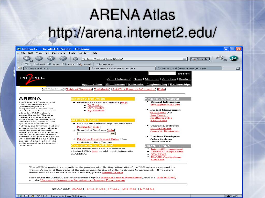Click the Search button beside URL bar
The height and width of the screenshot is (198, 265).
(200, 59)
